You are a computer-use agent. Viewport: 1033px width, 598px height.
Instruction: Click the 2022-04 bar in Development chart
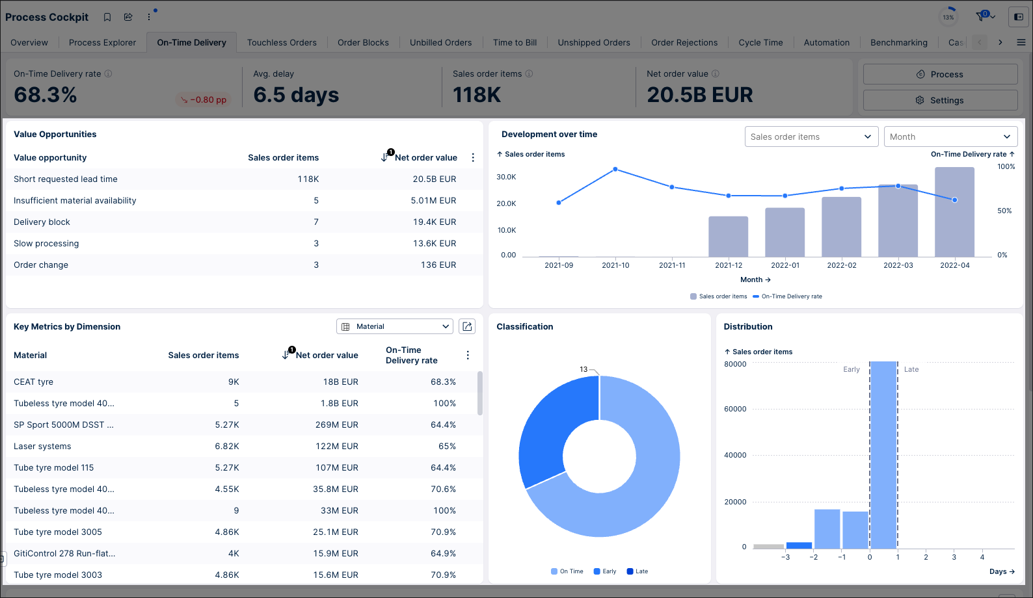coord(954,212)
